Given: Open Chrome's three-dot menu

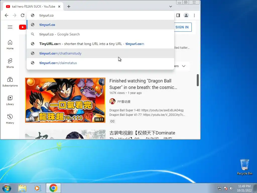Looking at the screenshot, I should point(195,15).
